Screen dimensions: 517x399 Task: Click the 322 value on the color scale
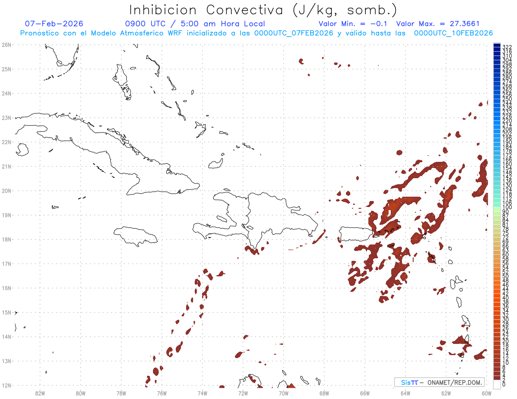pos(507,47)
